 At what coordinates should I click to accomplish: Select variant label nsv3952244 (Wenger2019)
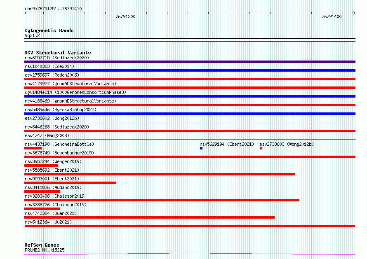[53, 161]
